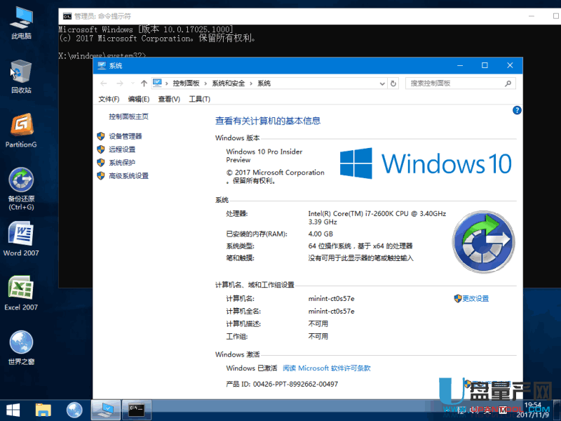Screen dimensions: 561x421
Task: Click the blue help question mark icon
Action: pyautogui.click(x=517, y=110)
